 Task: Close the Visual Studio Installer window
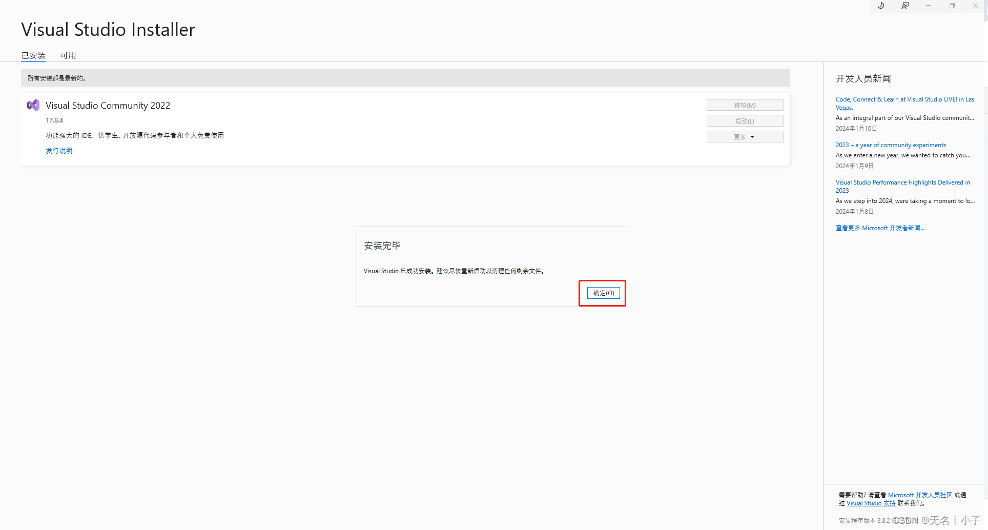click(976, 6)
